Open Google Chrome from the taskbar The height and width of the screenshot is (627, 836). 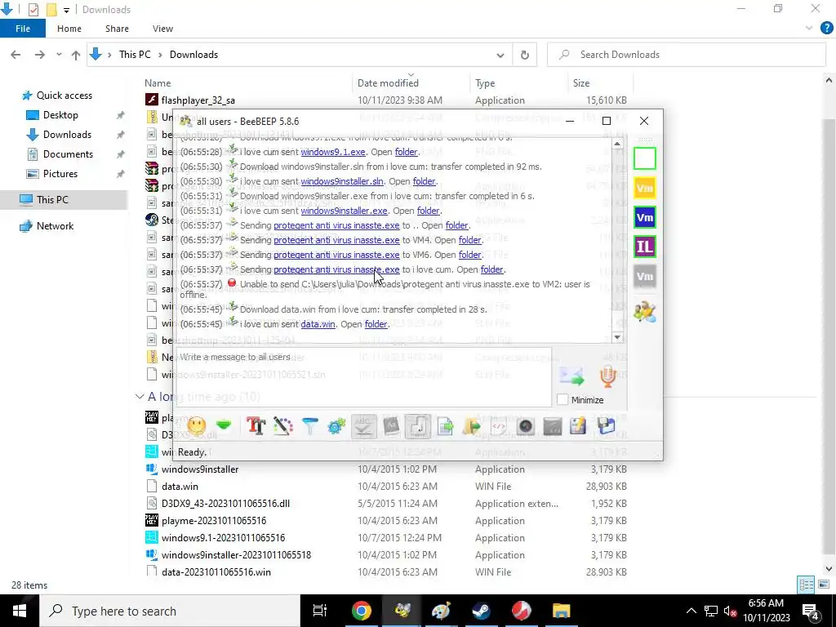tap(361, 611)
